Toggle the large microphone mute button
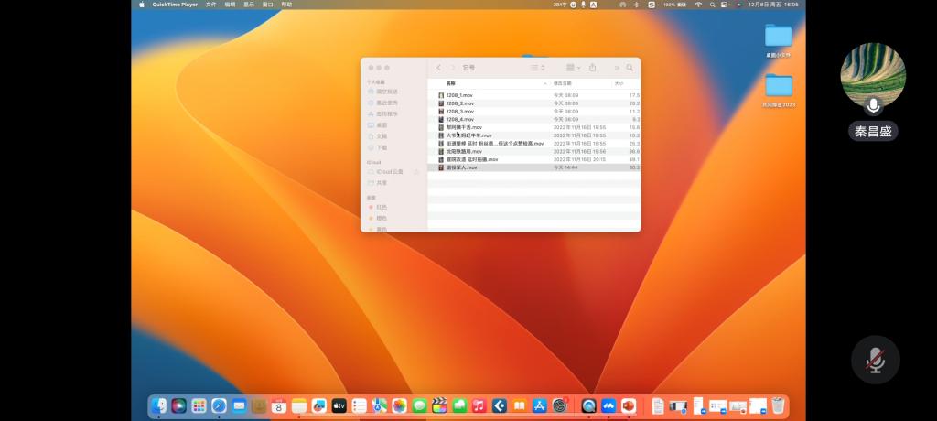The width and height of the screenshot is (937, 421). click(x=876, y=360)
